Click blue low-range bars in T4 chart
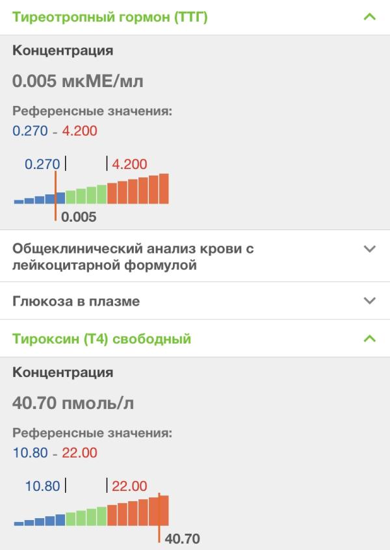The height and width of the screenshot is (550, 390). point(40,520)
